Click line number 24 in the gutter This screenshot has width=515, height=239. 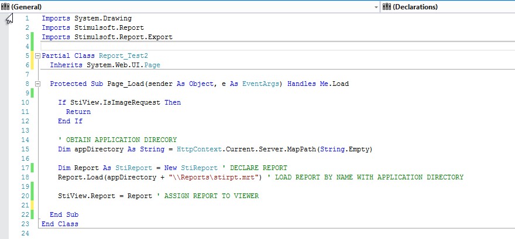click(x=25, y=233)
